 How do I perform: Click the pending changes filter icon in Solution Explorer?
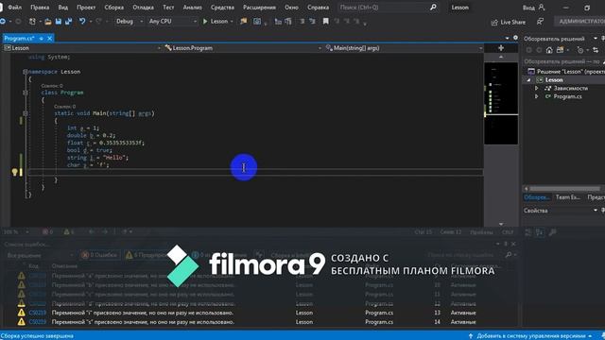tap(579, 50)
